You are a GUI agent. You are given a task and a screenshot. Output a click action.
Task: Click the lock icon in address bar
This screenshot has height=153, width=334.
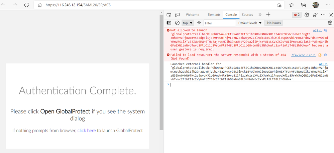[x=40, y=5]
